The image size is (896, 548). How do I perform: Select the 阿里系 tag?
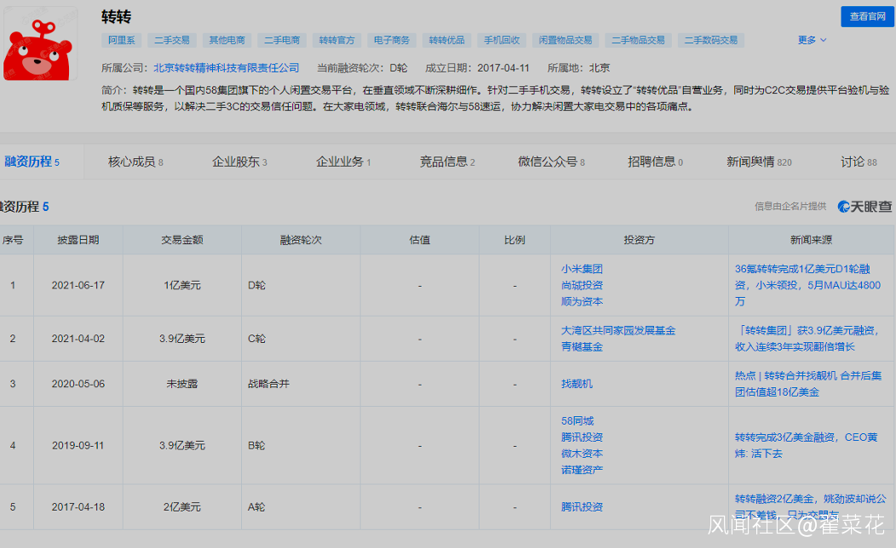(x=122, y=40)
